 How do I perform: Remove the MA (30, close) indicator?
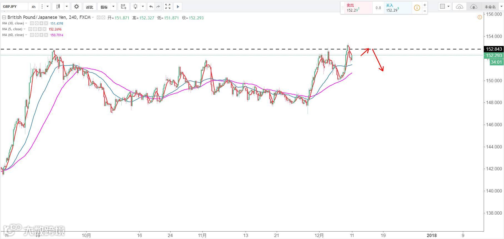coord(46,24)
